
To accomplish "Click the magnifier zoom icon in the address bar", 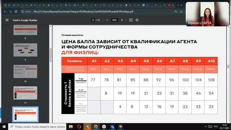I will [x=176, y=12].
